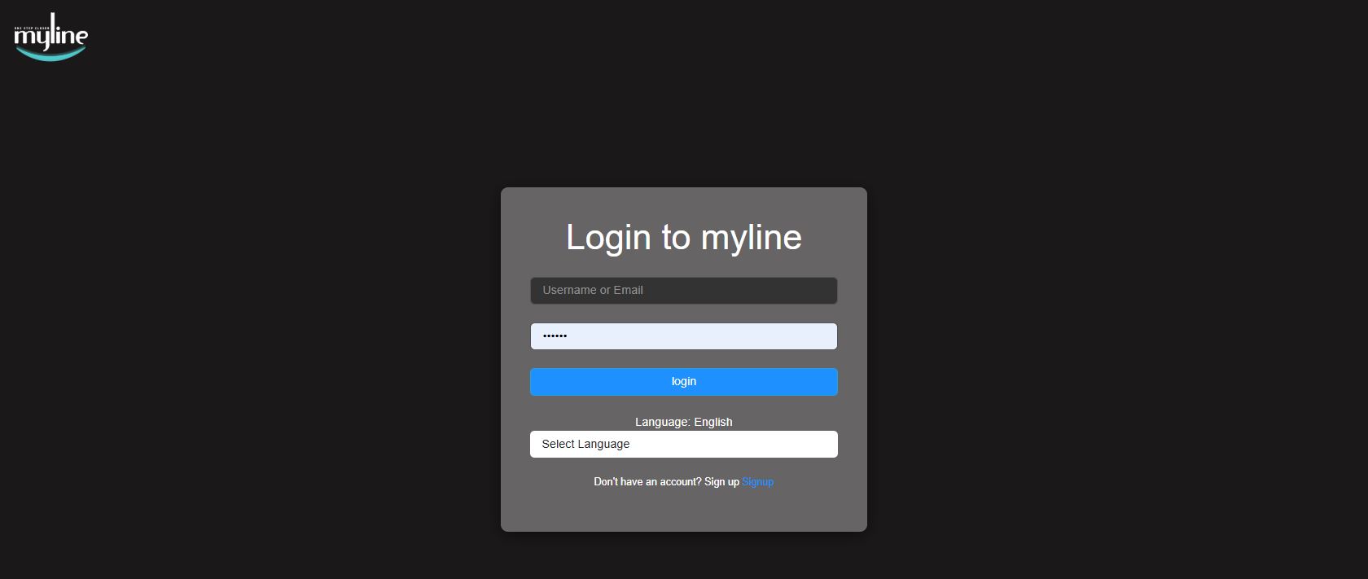Expand the language selection combo box
The width and height of the screenshot is (1368, 579).
click(x=684, y=444)
